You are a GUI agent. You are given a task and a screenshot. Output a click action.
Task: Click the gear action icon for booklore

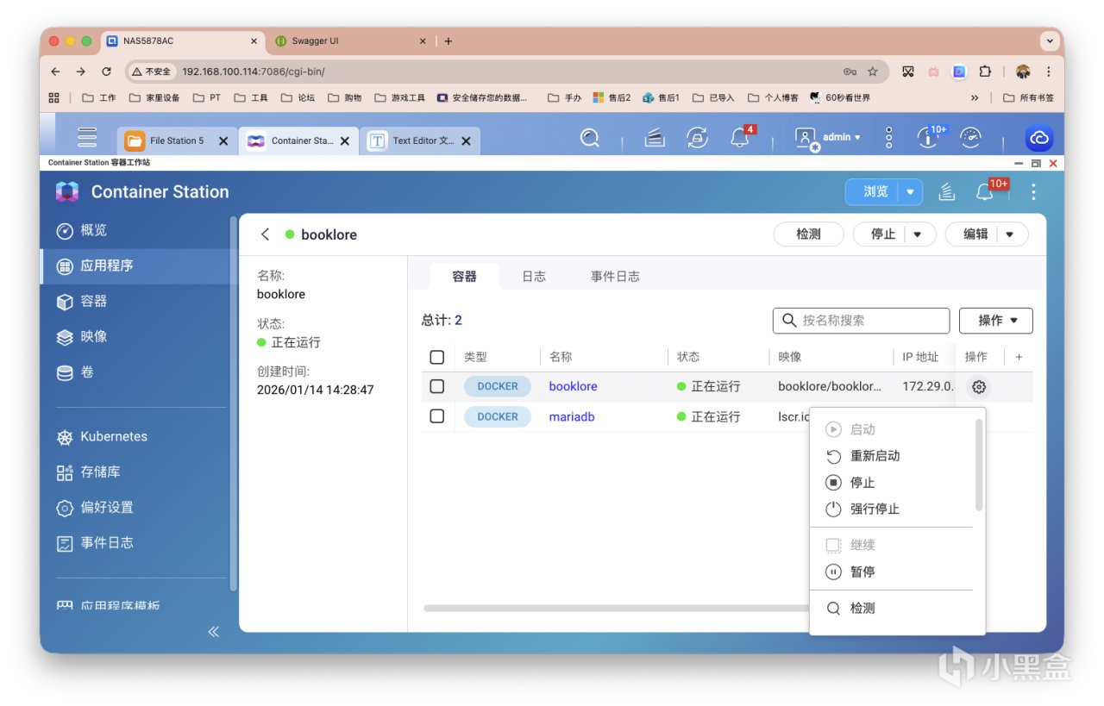coord(978,387)
